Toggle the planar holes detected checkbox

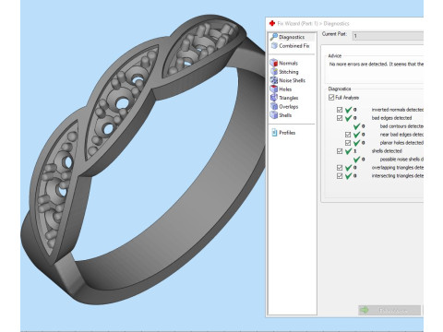coord(348,143)
